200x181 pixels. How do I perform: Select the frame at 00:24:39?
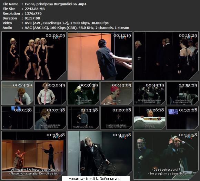(x=17, y=93)
